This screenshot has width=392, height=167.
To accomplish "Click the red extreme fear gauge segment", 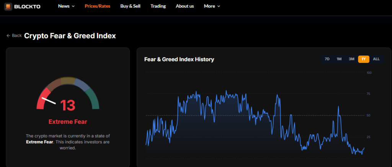I will (x=42, y=99).
